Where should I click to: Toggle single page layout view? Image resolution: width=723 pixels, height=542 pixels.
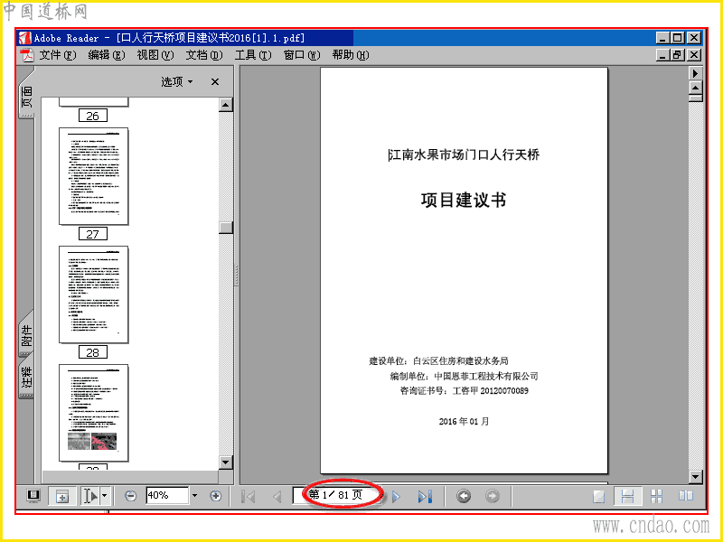point(598,496)
